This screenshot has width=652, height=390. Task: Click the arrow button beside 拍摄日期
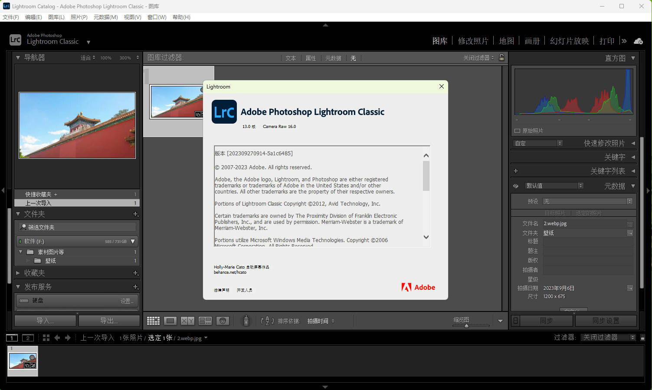pos(630,288)
